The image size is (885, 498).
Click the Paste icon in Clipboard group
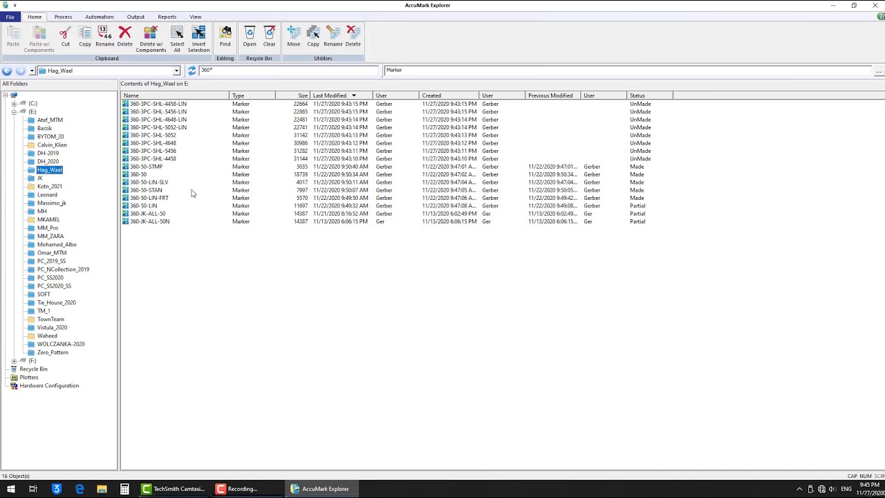point(13,37)
